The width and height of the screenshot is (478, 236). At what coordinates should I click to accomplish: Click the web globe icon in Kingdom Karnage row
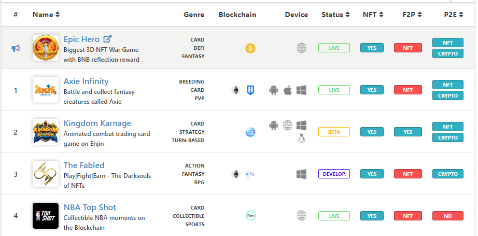pyautogui.click(x=287, y=125)
